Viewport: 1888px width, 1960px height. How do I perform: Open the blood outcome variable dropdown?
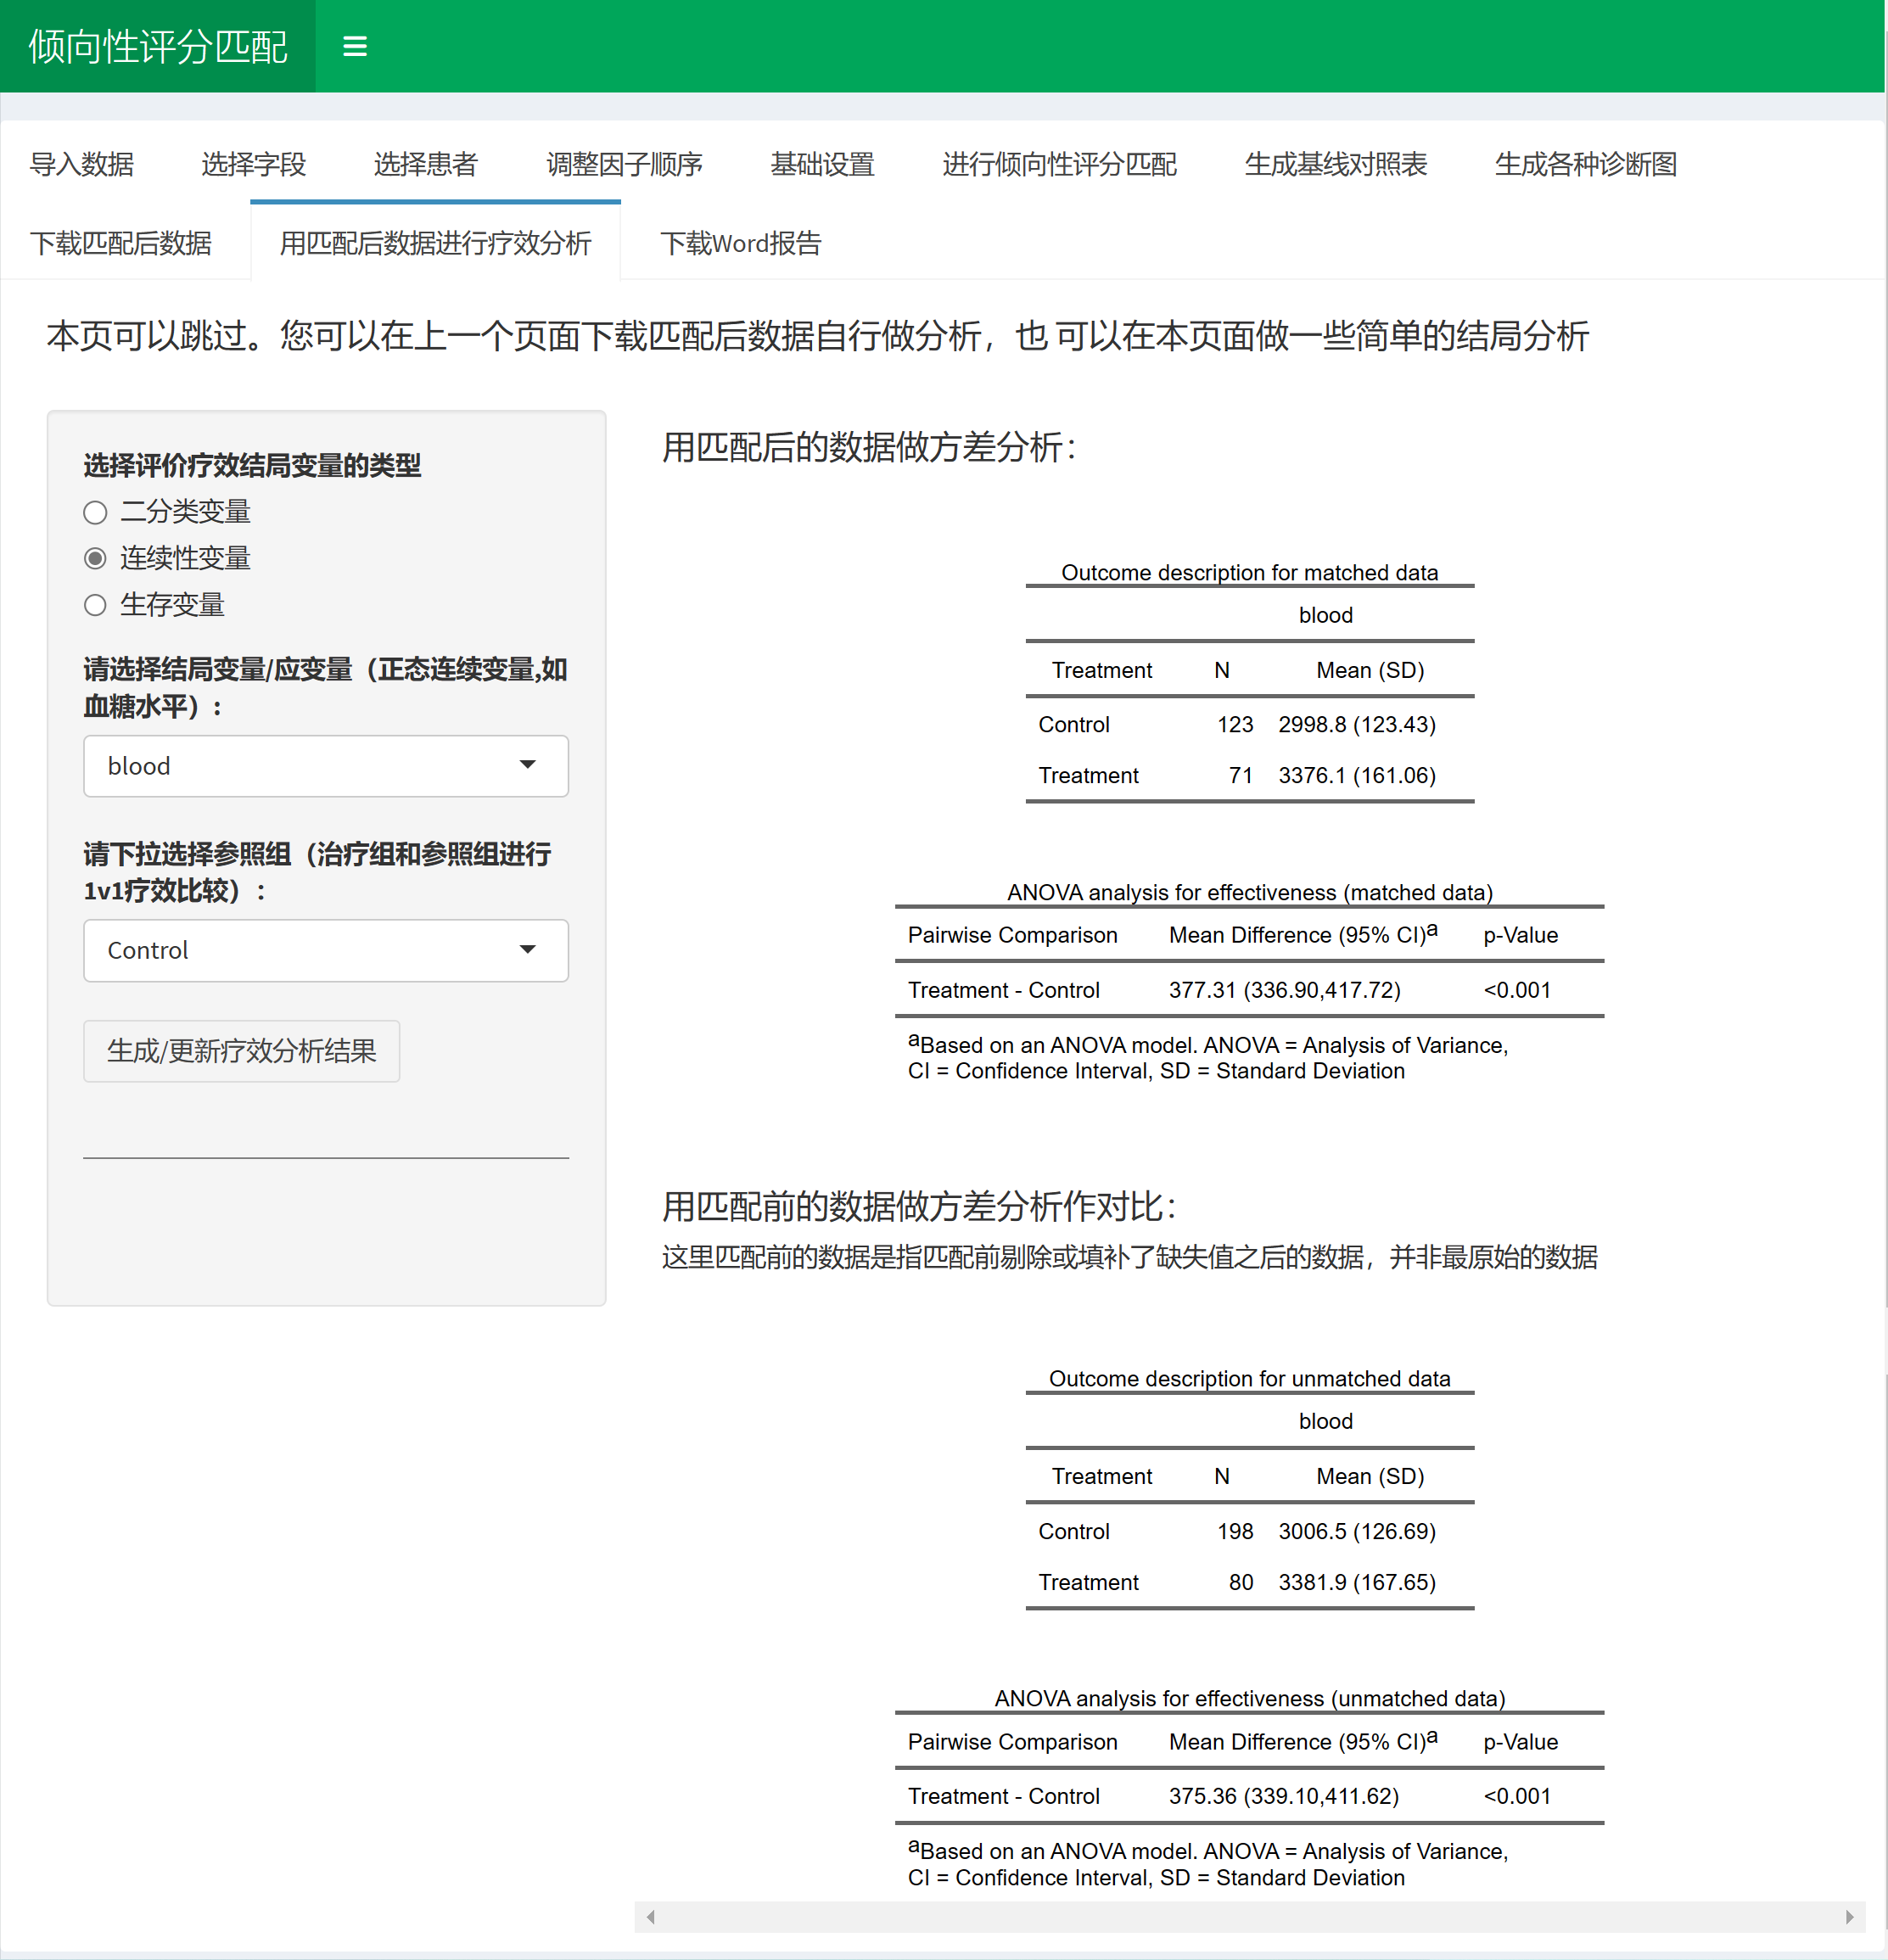(x=326, y=766)
